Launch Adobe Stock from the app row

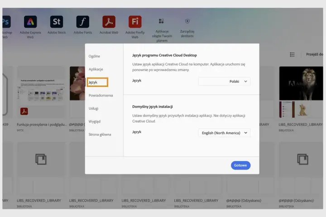[x=57, y=22]
